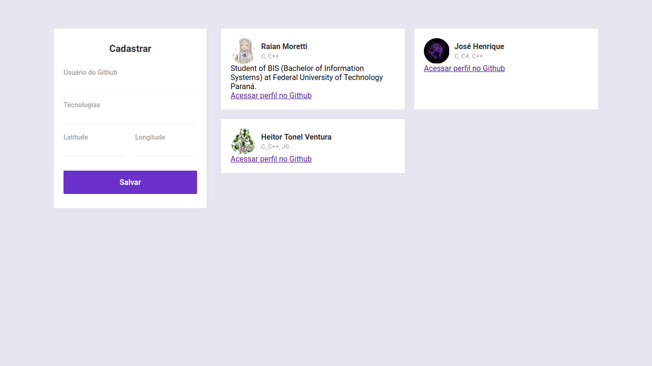This screenshot has width=652, height=366.
Task: Click Heitor Tonel Ventura's profile avatar
Action: point(243,141)
